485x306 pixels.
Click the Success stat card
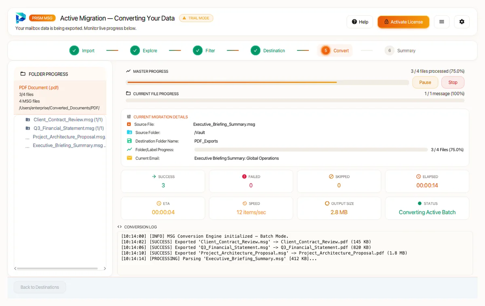[x=163, y=181]
